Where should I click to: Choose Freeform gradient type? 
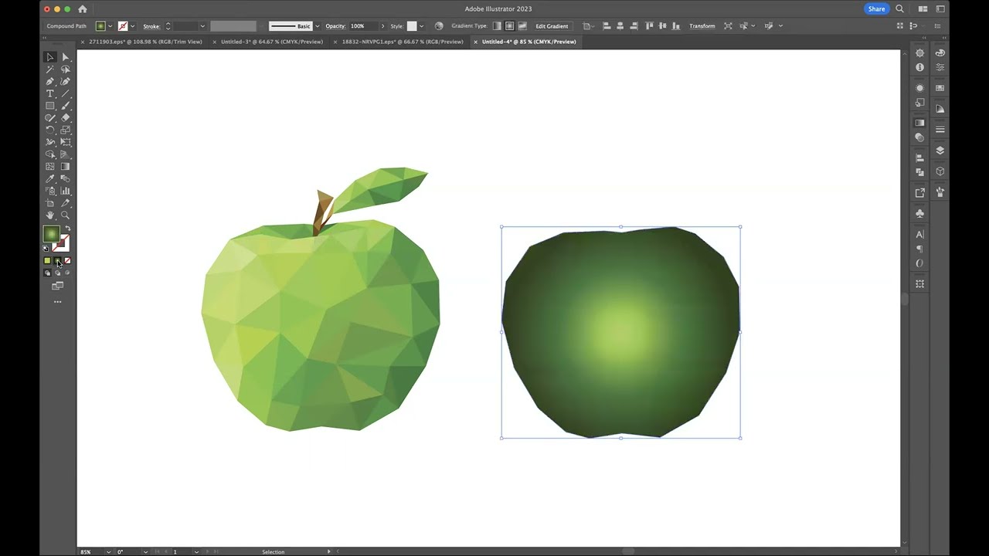[522, 25]
